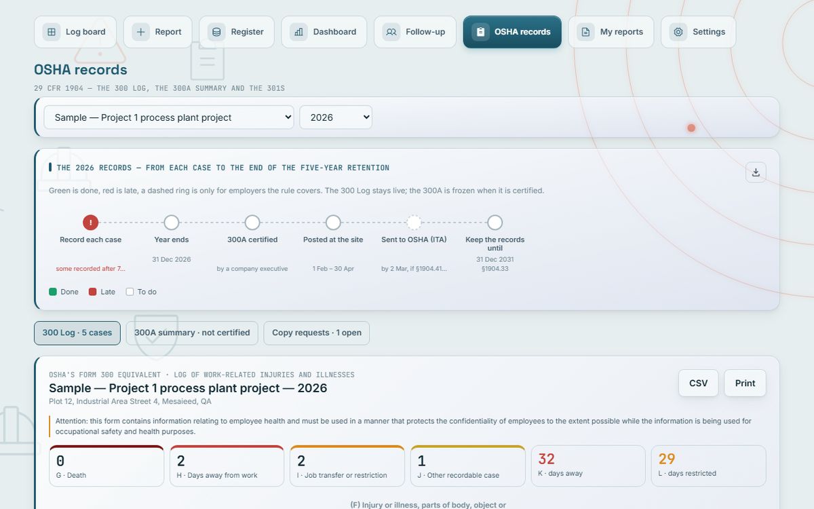Open the Register page

click(x=237, y=32)
